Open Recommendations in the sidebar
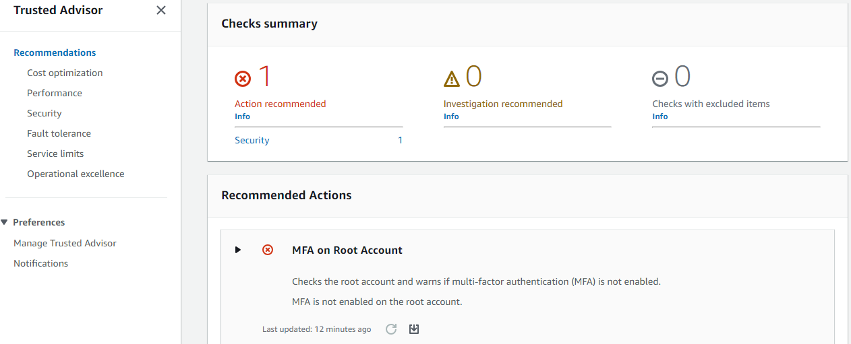 [x=55, y=53]
